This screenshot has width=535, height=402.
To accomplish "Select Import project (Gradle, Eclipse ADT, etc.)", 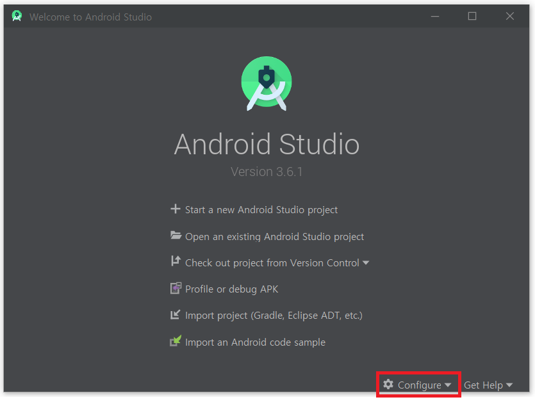I will pyautogui.click(x=274, y=316).
